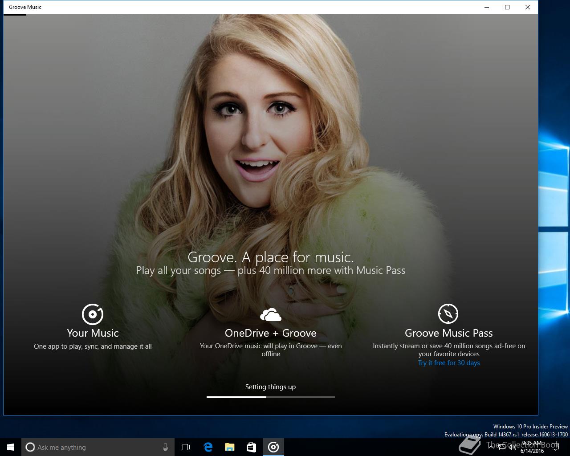The height and width of the screenshot is (456, 570).
Task: Click the 'Groove. A place for music.' headline
Action: 271,257
